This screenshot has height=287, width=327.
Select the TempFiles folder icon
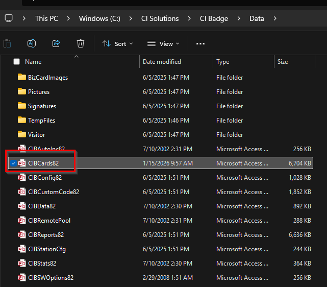(x=22, y=120)
